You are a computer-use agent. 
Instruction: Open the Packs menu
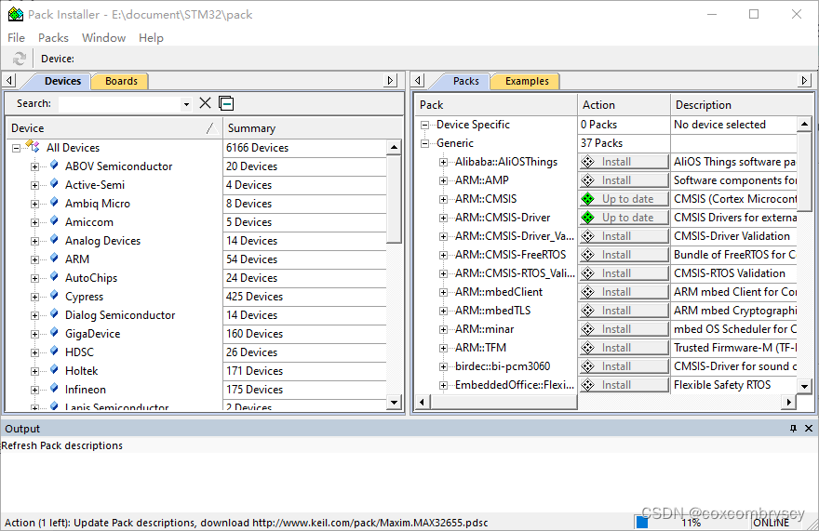pos(53,37)
